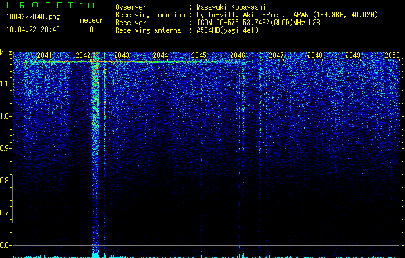This screenshot has height=258, width=405.
Task: Click the 2047 time marker
Action: [276, 55]
